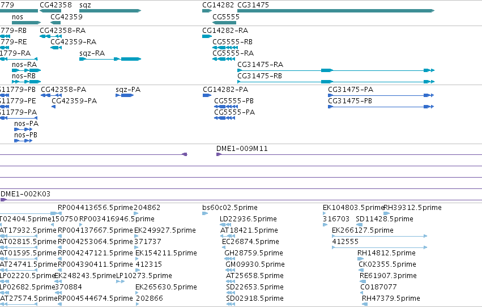Select the 412555 EST feature line

(379, 247)
